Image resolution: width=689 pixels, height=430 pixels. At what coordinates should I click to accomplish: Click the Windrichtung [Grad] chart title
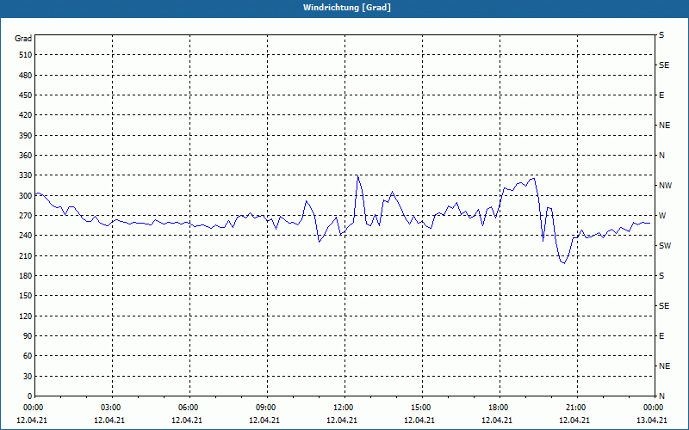(347, 8)
